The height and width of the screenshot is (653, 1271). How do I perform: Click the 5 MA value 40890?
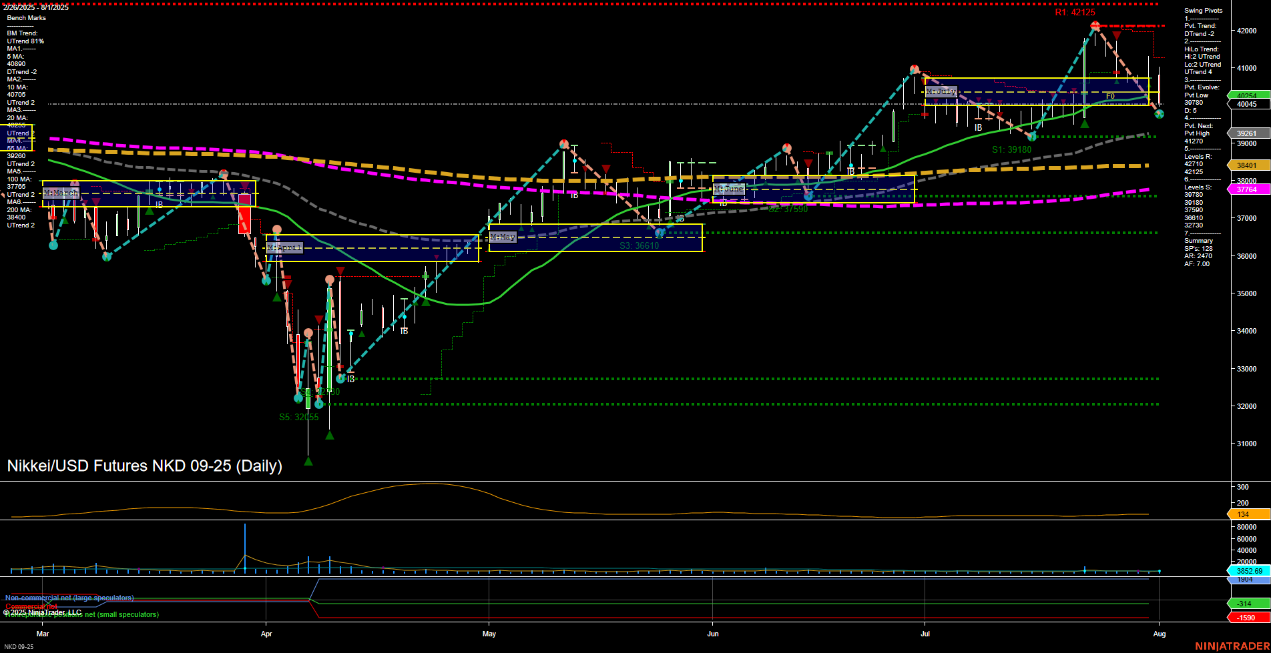tap(16, 64)
